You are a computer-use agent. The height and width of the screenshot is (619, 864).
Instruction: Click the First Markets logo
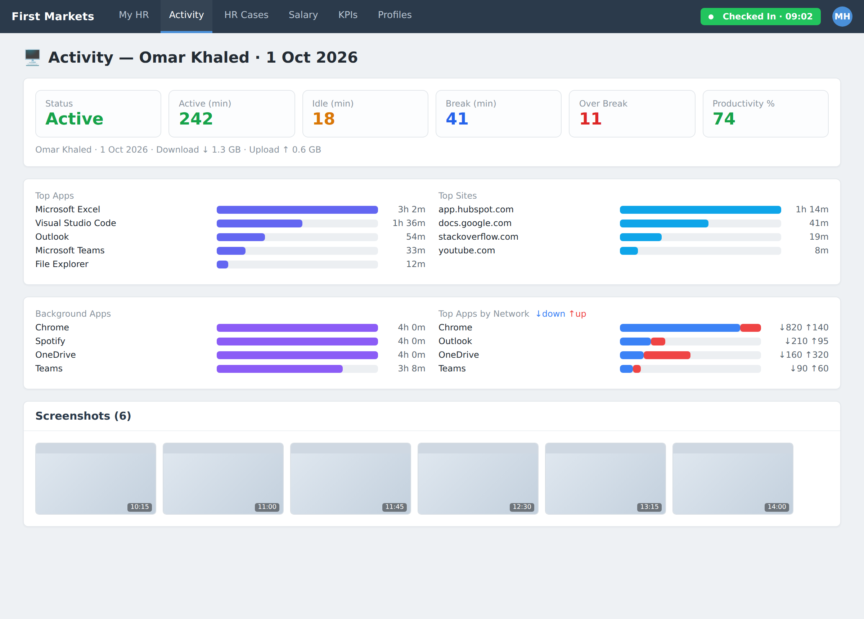point(53,17)
